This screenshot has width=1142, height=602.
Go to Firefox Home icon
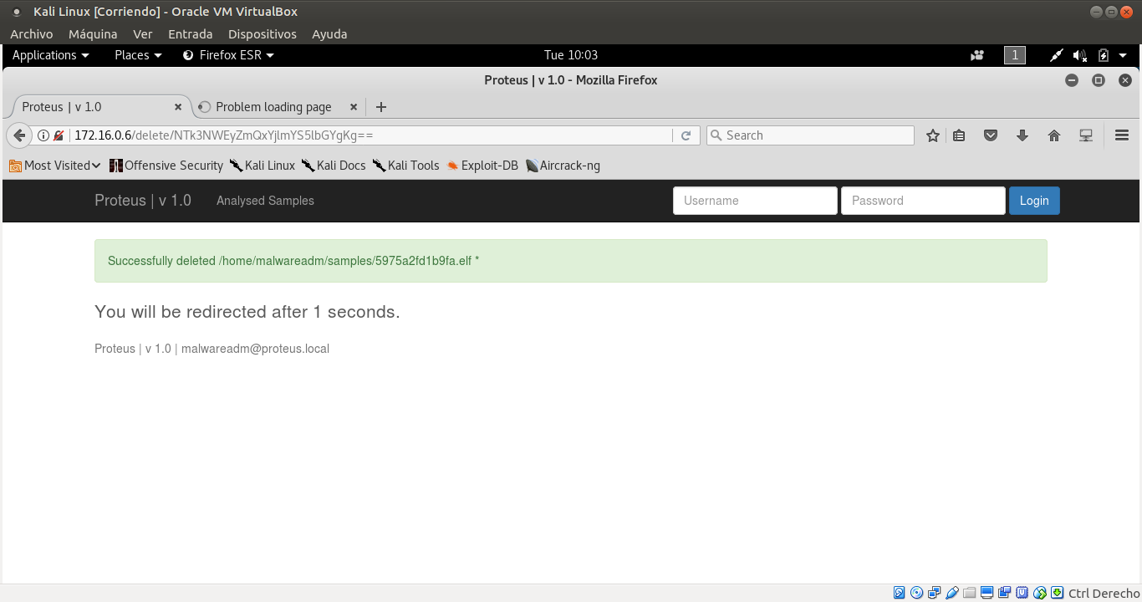1054,135
